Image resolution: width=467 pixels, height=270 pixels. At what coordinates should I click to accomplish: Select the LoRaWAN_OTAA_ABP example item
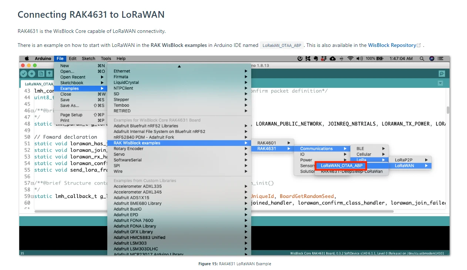(341, 166)
